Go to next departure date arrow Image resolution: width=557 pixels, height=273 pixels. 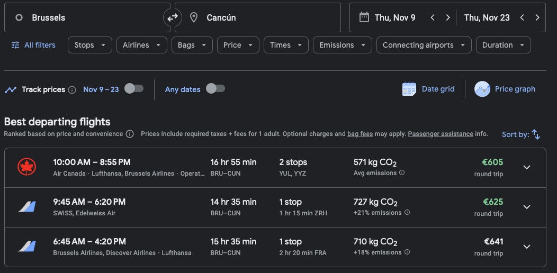[448, 17]
